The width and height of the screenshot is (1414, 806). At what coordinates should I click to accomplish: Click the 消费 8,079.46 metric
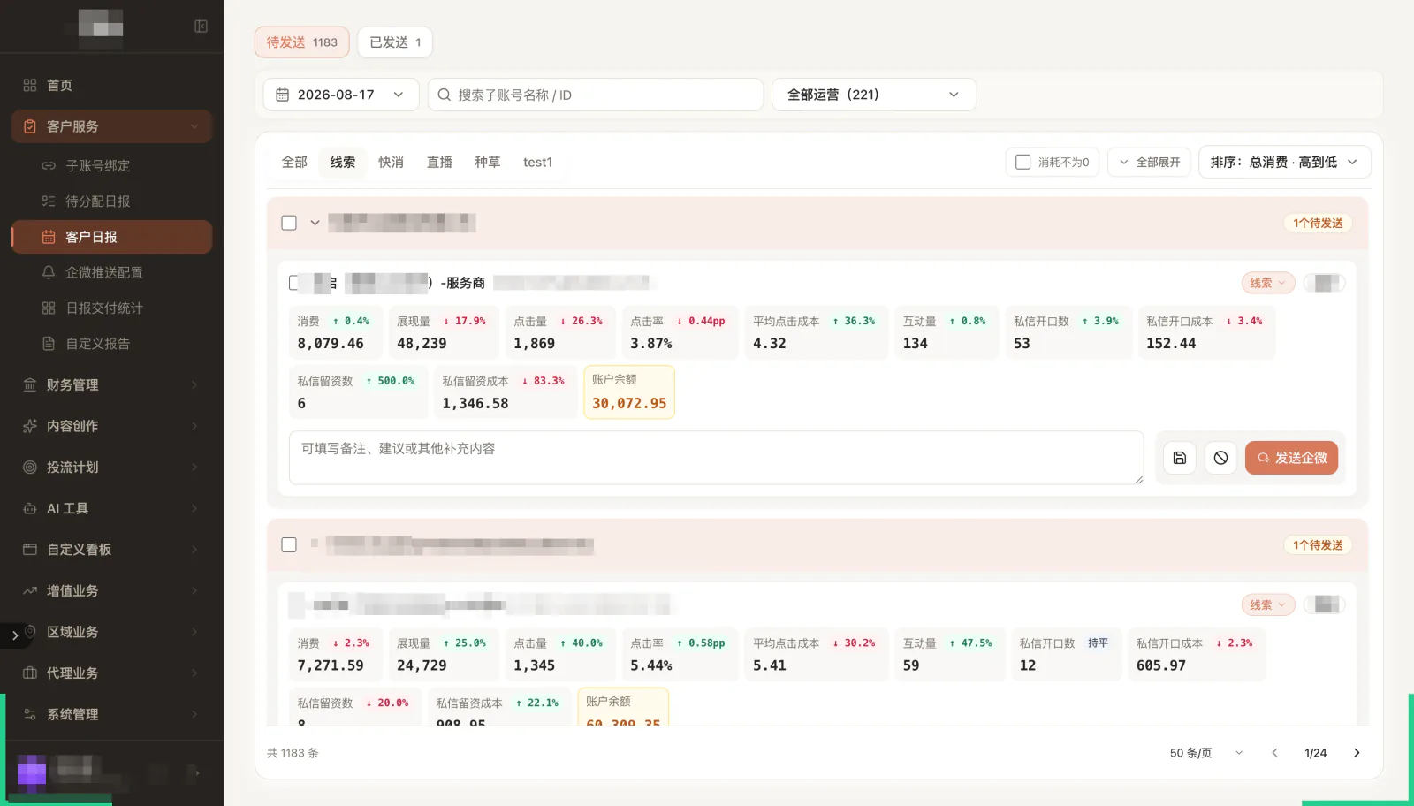(337, 332)
